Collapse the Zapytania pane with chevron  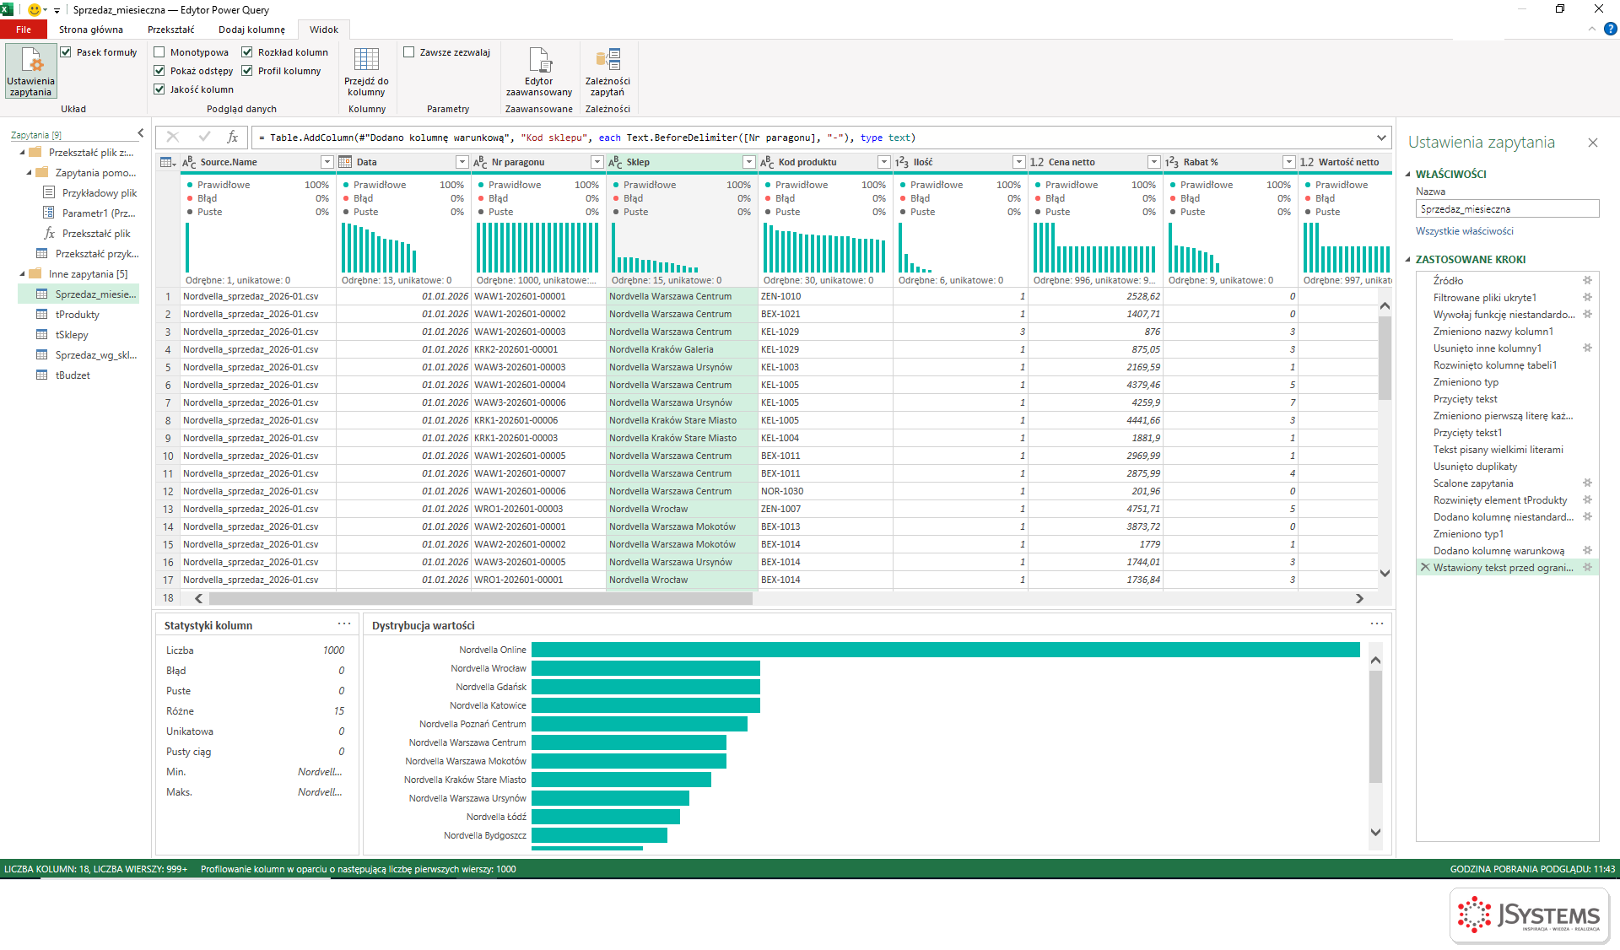pyautogui.click(x=140, y=133)
